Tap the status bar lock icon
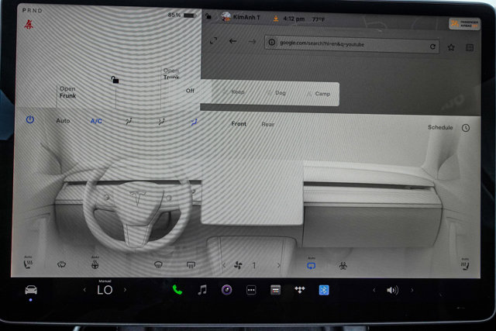The height and width of the screenshot is (331, 496). 208,16
